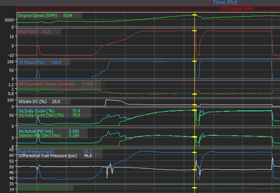Viewport: 280px width, 193px height.
Task: Select the Engine Speed value 8184
Action: [x=68, y=16]
